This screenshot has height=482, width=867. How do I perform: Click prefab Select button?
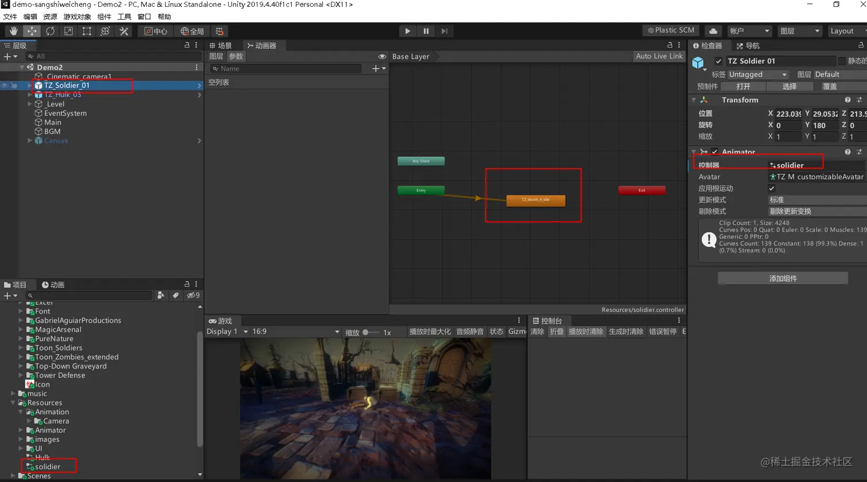click(x=790, y=87)
